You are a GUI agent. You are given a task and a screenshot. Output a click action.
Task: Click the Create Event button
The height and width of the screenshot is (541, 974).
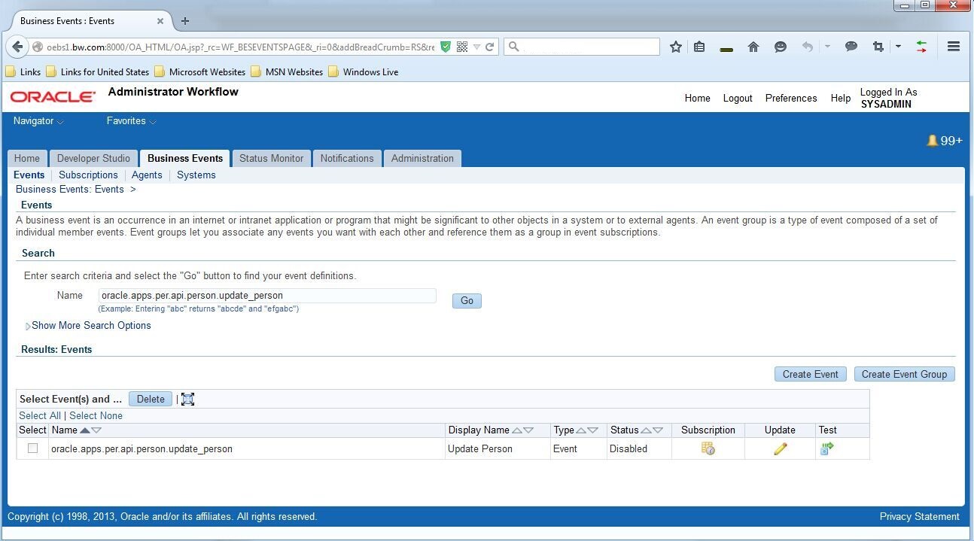(x=811, y=374)
